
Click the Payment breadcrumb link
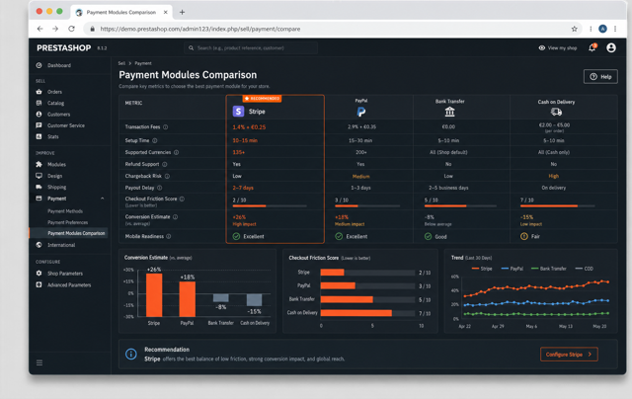coord(143,63)
